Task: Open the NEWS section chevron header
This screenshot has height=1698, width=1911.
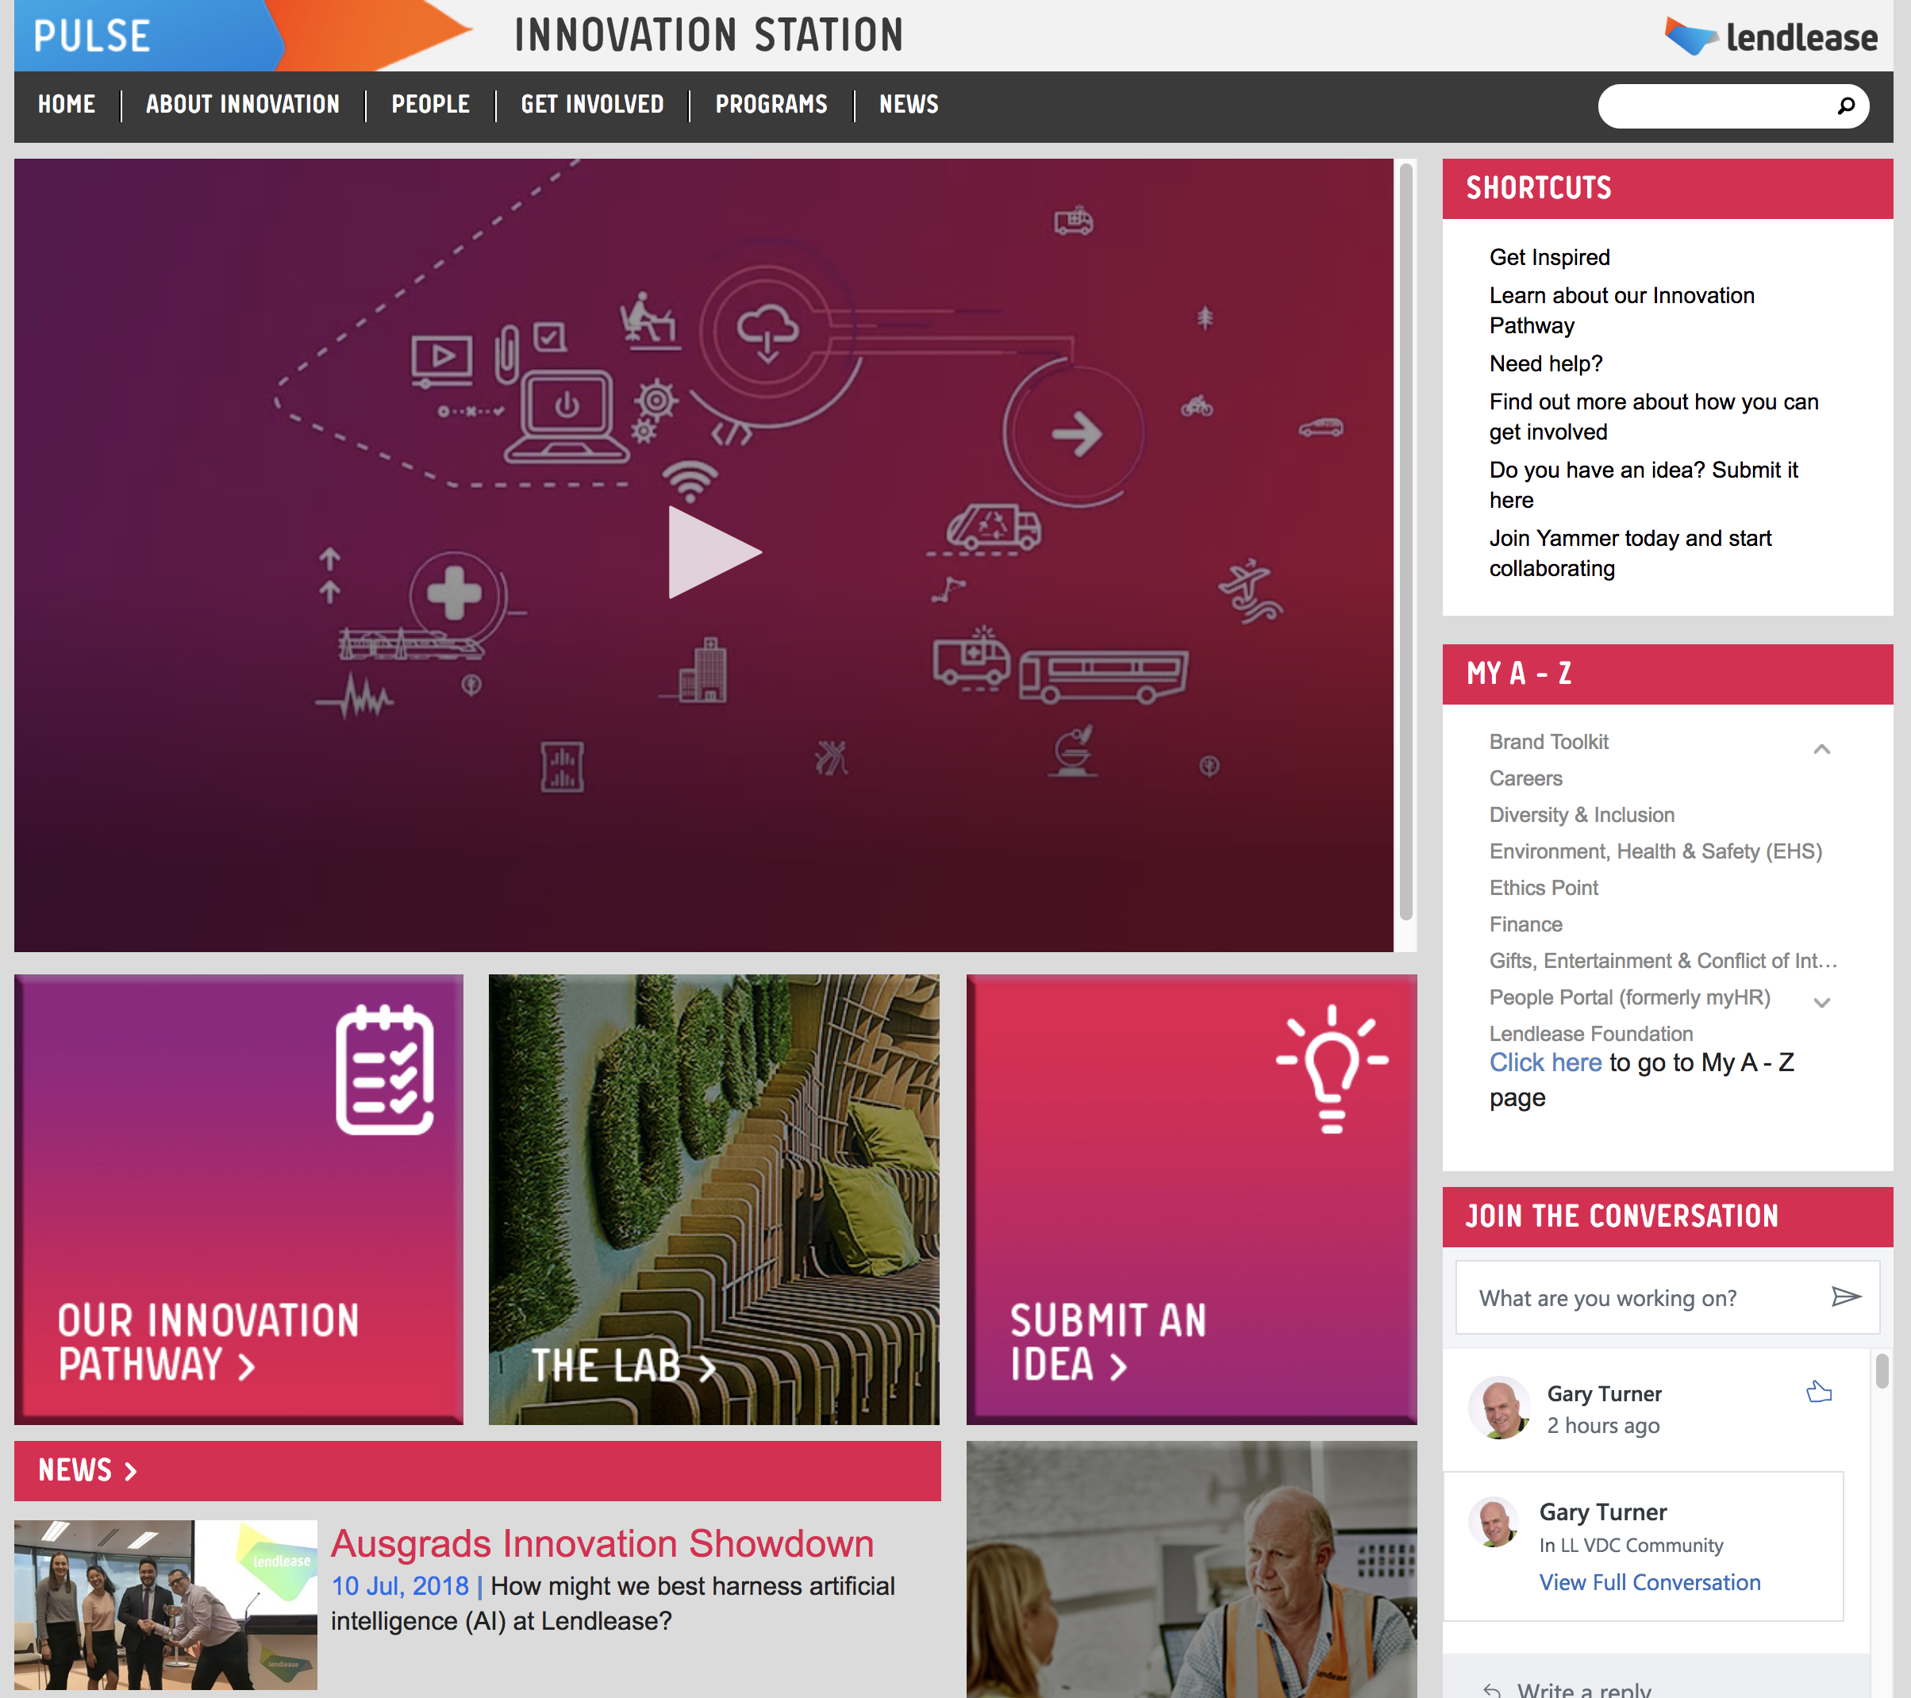Action: [88, 1470]
